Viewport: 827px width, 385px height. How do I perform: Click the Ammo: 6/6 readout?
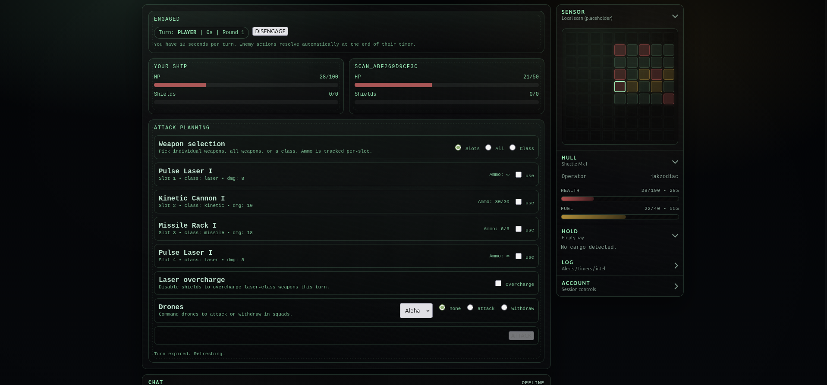tap(497, 229)
